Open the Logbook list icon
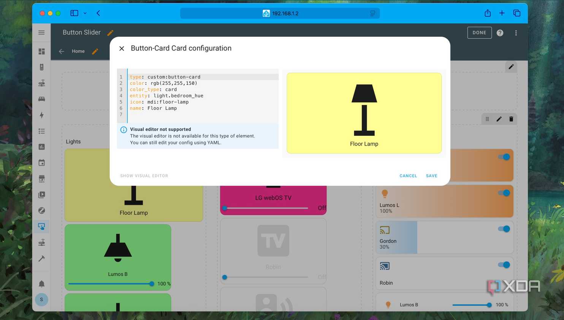Screen dimensions: 564x320 pos(41,131)
